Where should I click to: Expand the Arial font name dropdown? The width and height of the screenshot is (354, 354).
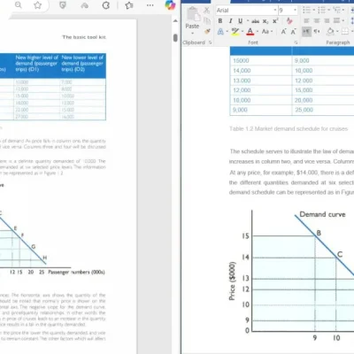click(275, 11)
